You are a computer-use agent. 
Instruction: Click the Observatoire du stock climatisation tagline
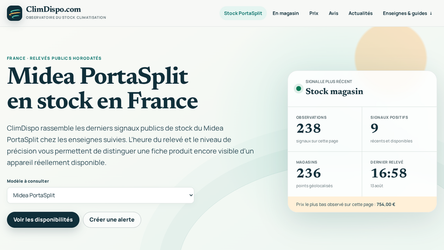(66, 17)
